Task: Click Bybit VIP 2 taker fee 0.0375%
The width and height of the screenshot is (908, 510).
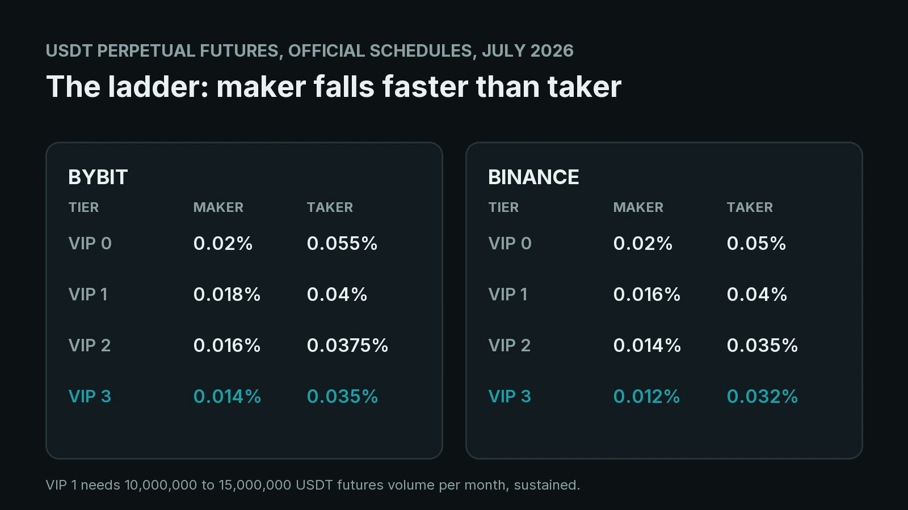Action: tap(347, 346)
